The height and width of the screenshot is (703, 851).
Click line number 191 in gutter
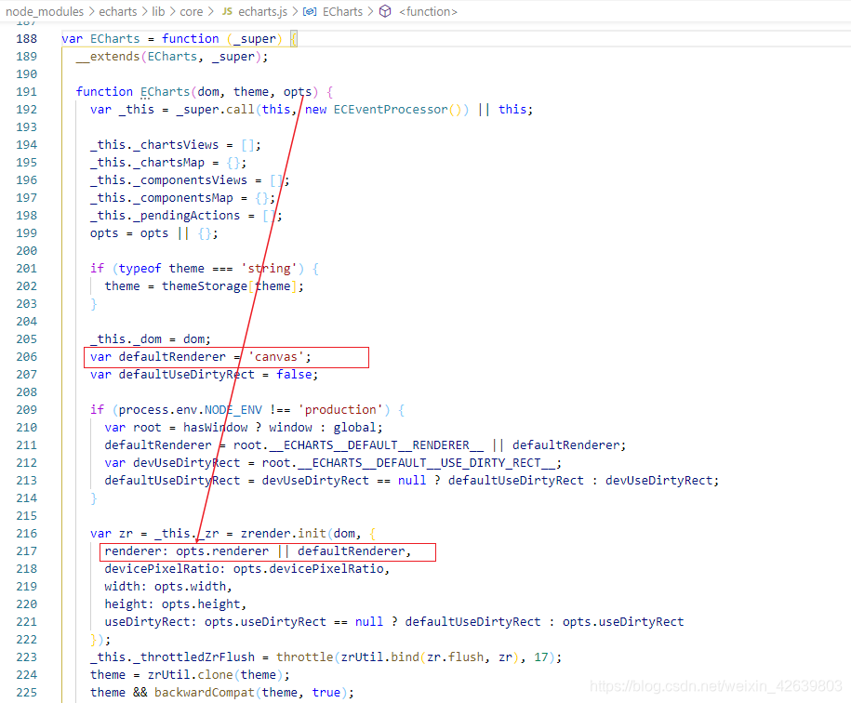(27, 92)
